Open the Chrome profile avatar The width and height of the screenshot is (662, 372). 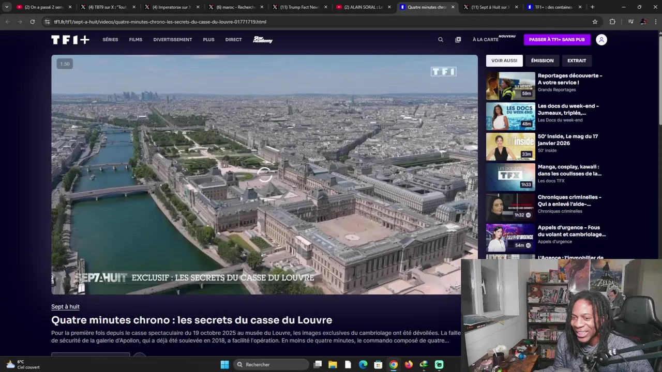643,22
